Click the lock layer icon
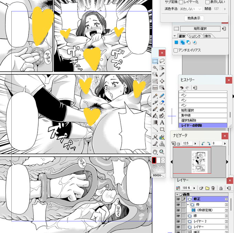The height and width of the screenshot is (233, 234). click(x=221, y=188)
